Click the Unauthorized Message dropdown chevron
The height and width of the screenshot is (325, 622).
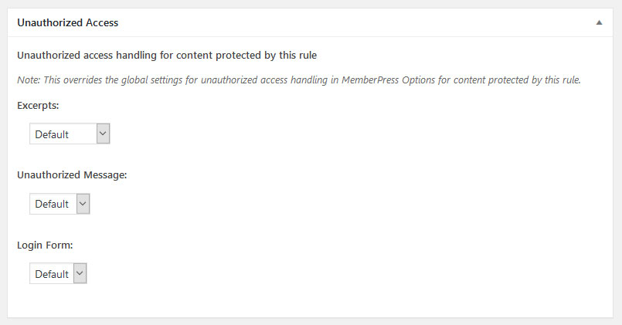tap(83, 204)
